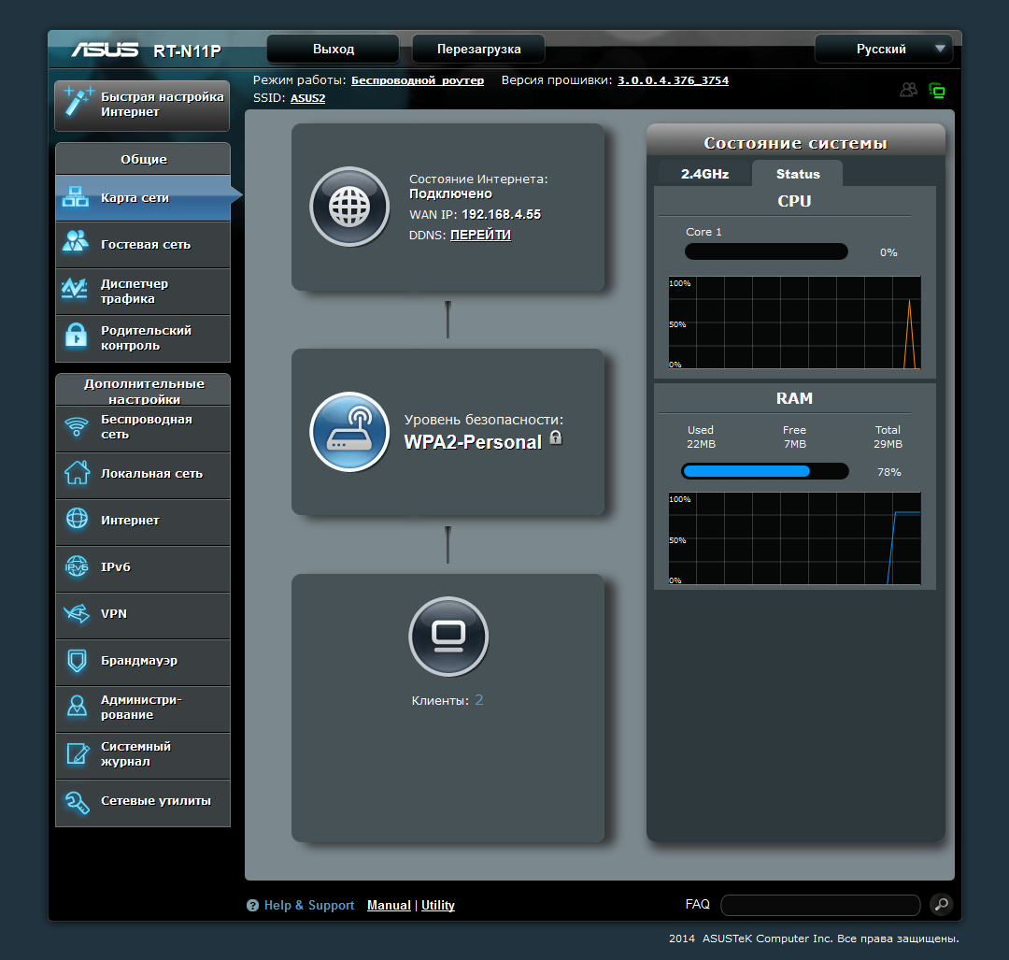Follow the DDNS ПЕРЕЙТИ link
Viewport: 1009px width, 960px height.
coord(481,235)
